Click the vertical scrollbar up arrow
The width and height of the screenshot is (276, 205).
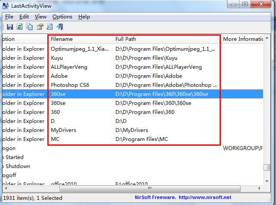[x=267, y=38]
